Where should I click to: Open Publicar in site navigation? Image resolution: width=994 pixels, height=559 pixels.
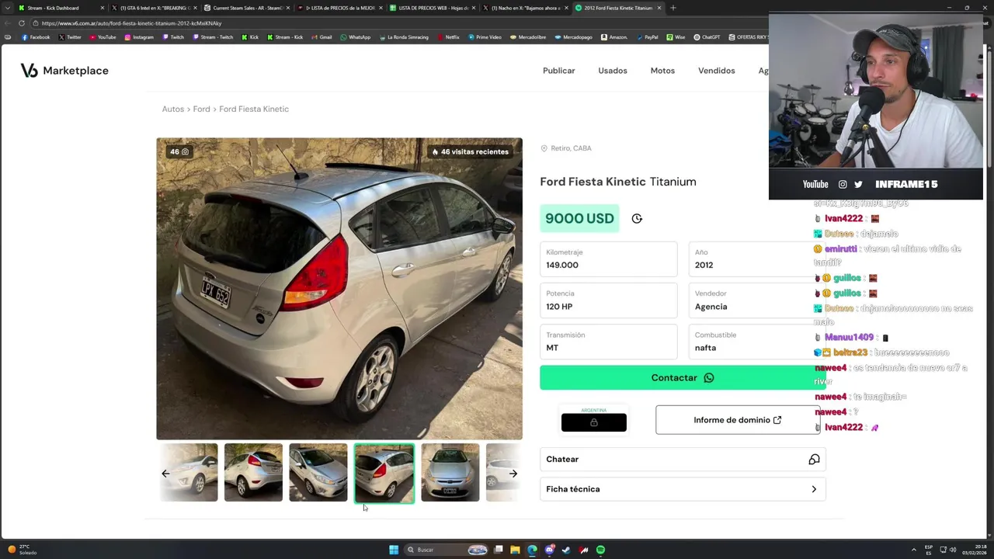click(559, 71)
